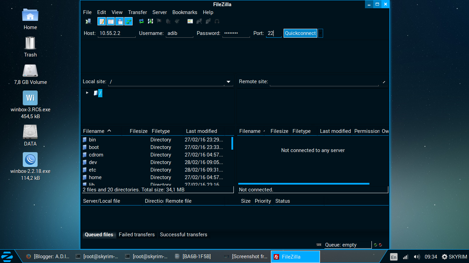Toggle synchronized browsing in the toolbar
469x263 pixels.
(x=208, y=21)
